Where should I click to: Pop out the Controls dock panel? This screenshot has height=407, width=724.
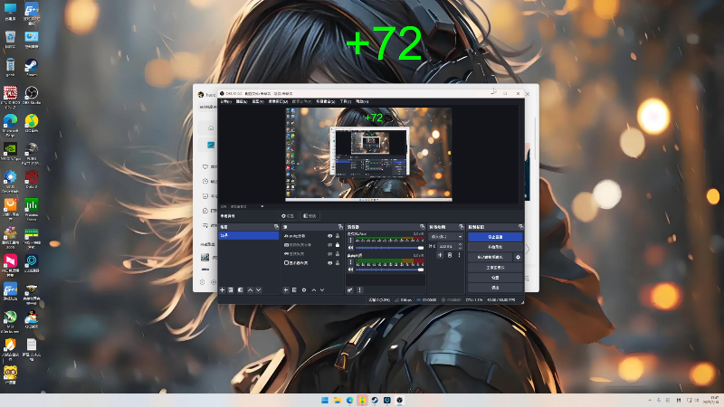click(x=520, y=227)
